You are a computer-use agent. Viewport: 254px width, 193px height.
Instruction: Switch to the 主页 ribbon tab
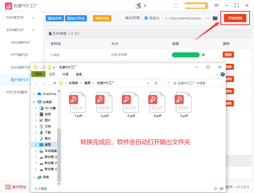(52, 74)
